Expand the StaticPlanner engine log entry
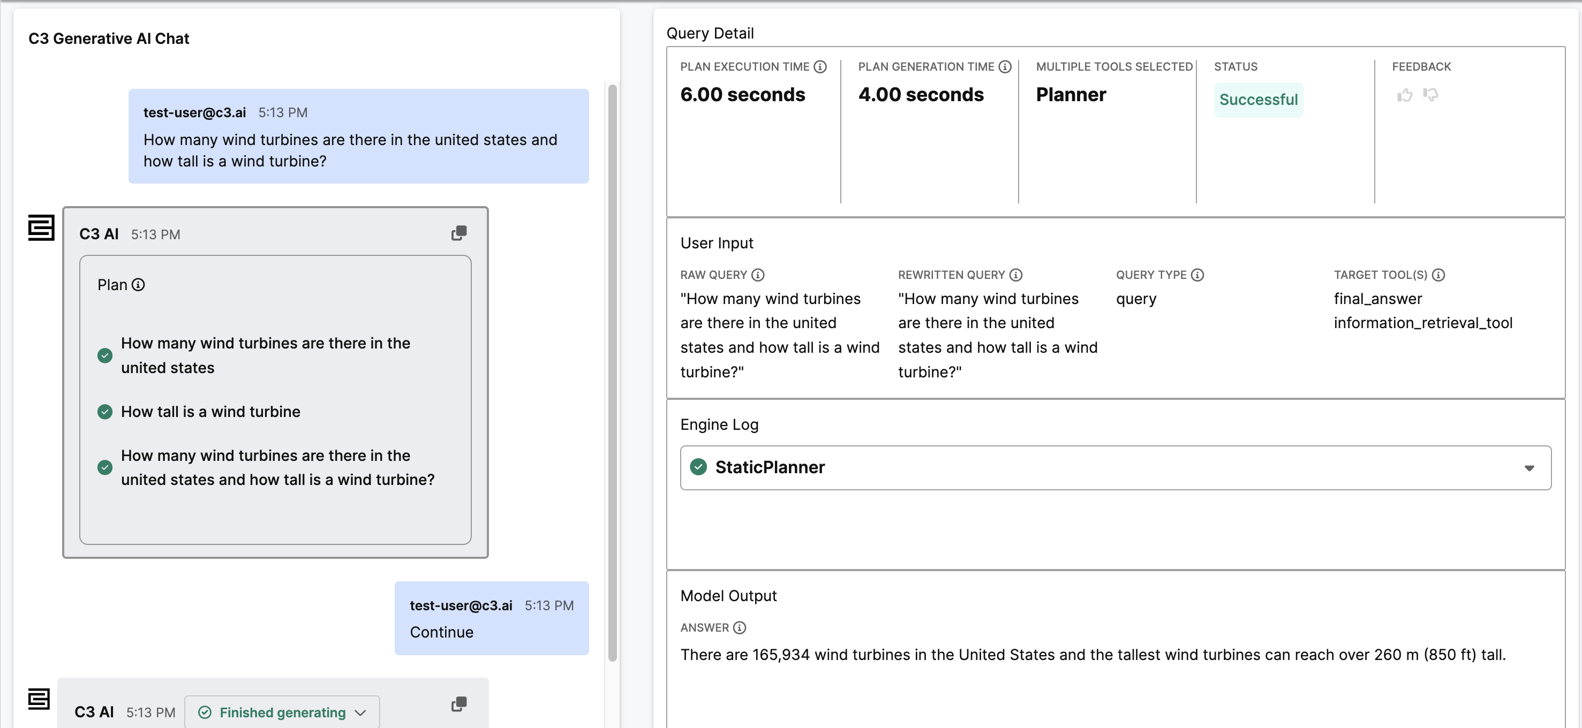 pos(1529,468)
